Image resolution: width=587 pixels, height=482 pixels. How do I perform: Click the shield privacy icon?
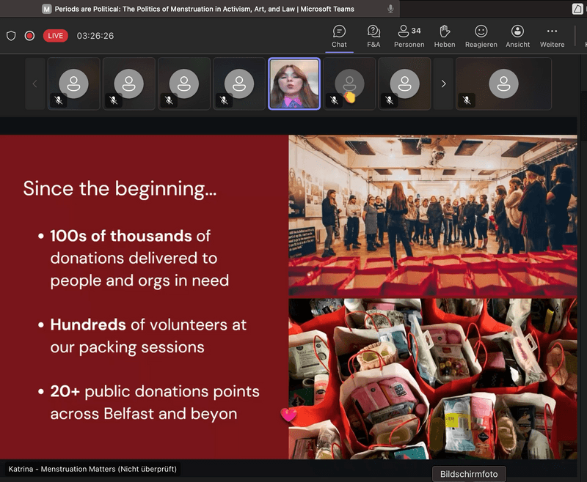tap(11, 36)
